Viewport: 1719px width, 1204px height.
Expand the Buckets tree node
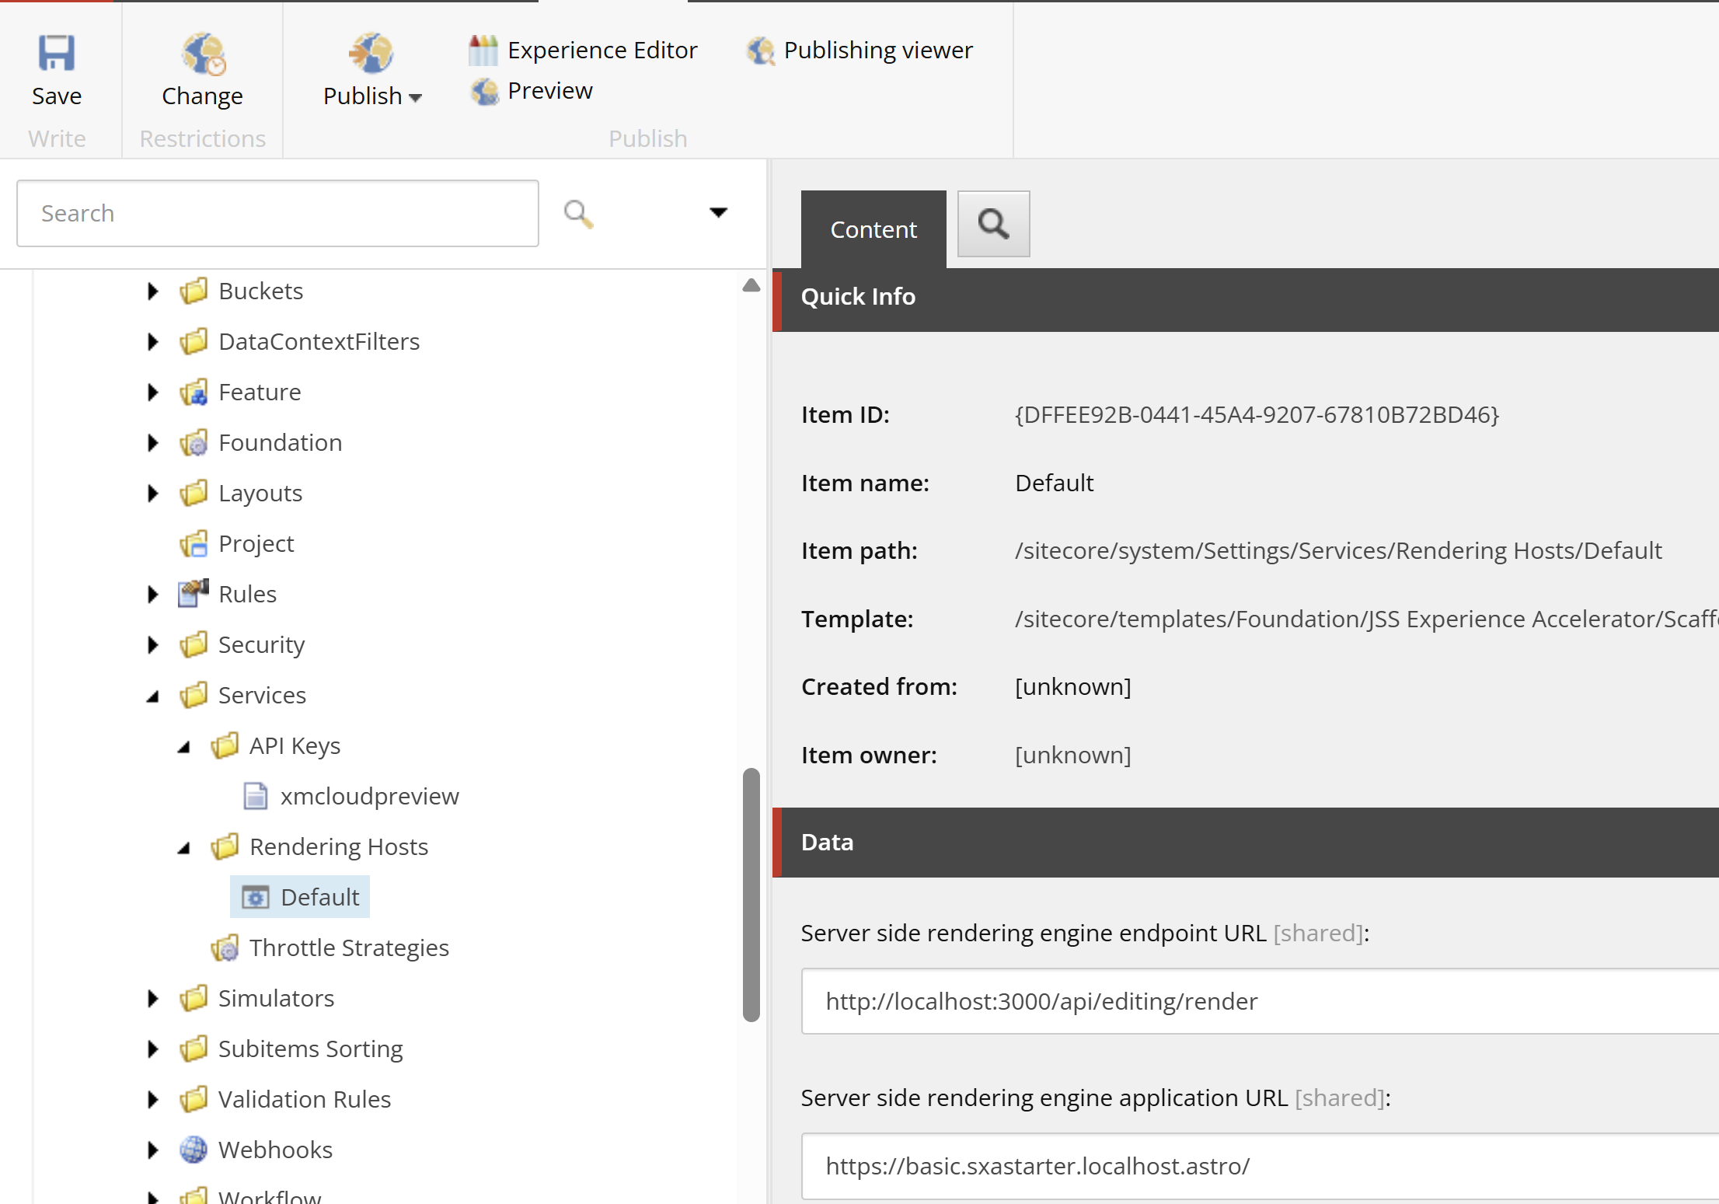(x=153, y=291)
